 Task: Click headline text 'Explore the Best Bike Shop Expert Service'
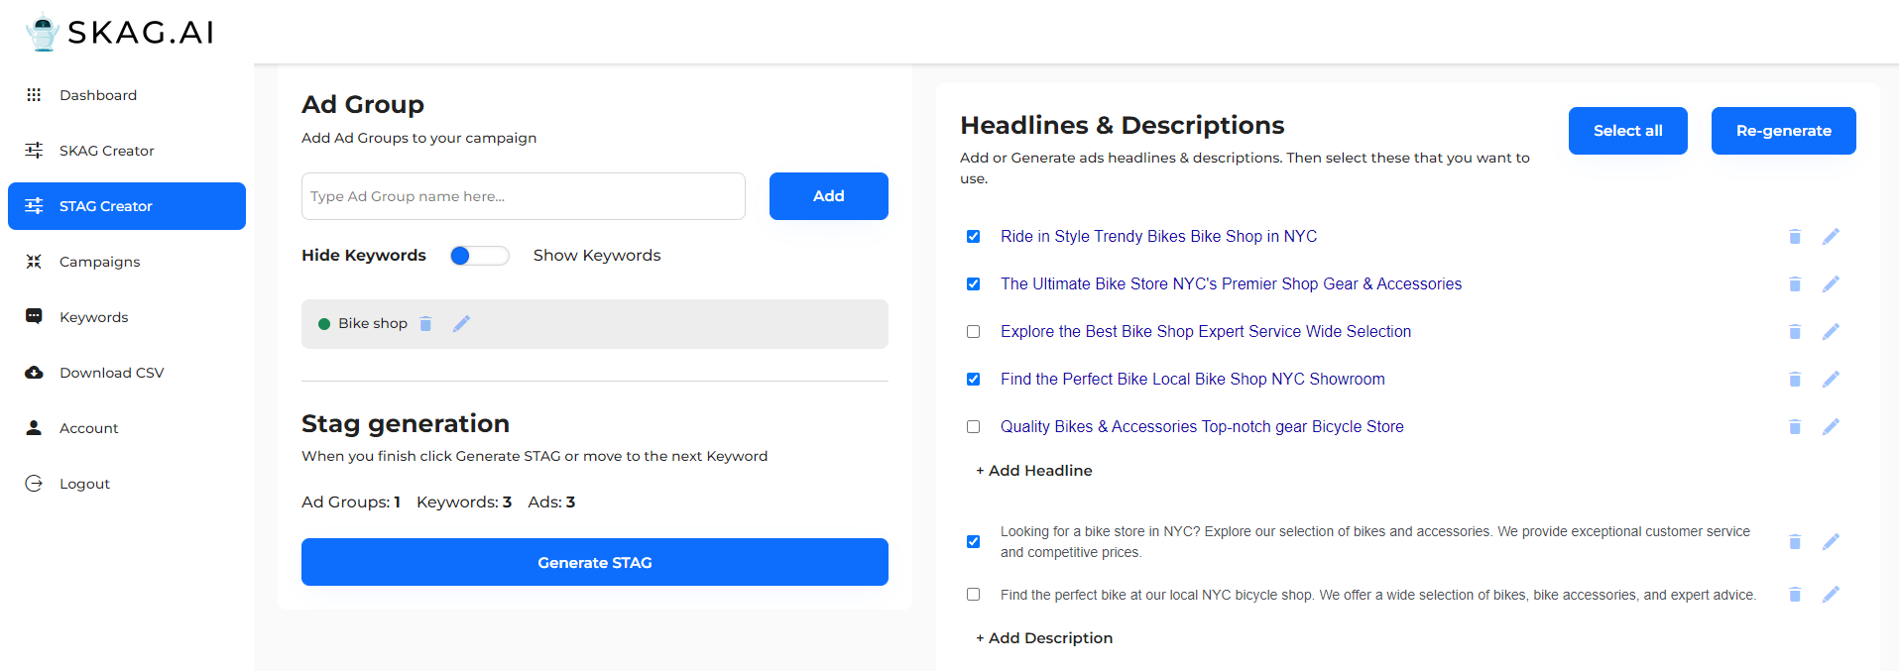(x=1206, y=331)
